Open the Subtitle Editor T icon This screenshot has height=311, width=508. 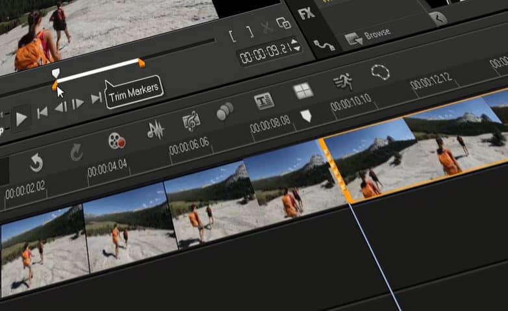tap(263, 101)
